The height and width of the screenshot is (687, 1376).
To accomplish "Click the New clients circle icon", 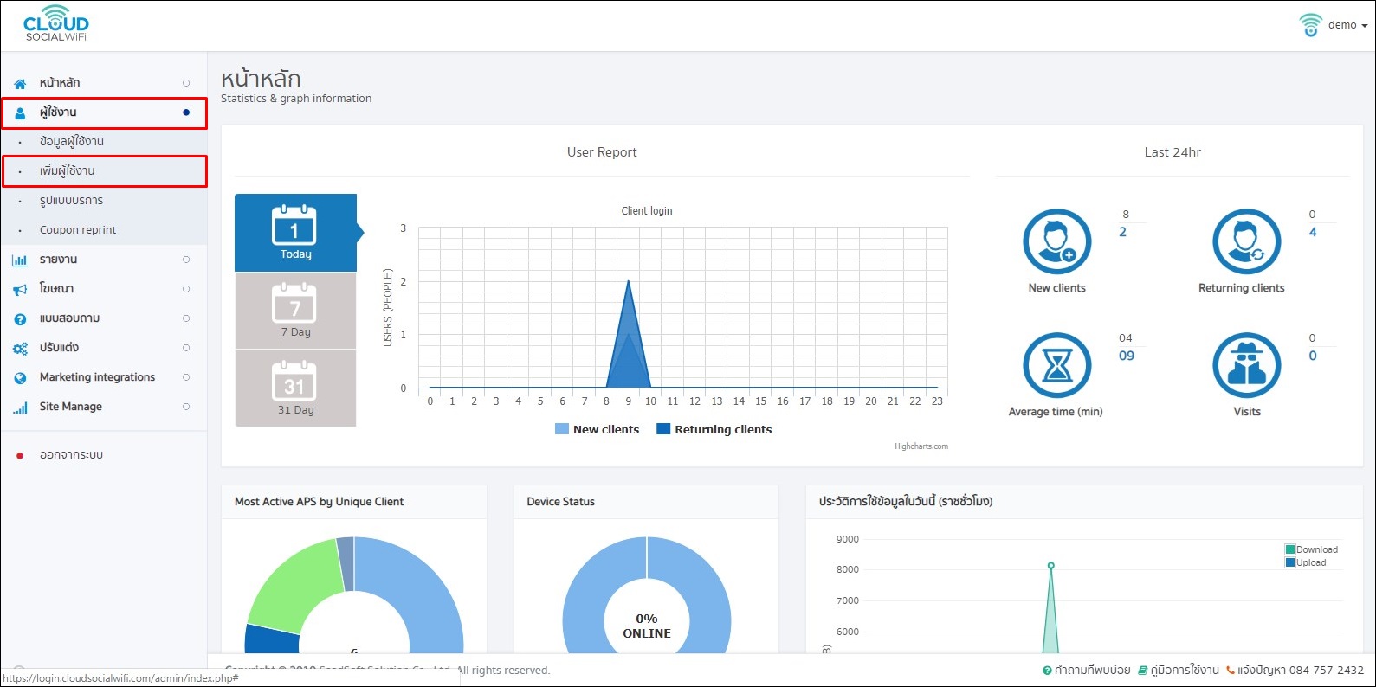I will click(1056, 241).
